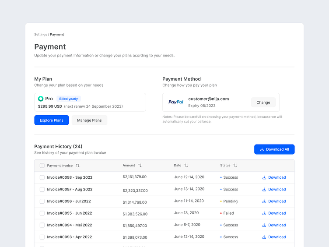Viewport: 329px width, 247px height.
Task: Sort by Status column arrows
Action: (235, 165)
